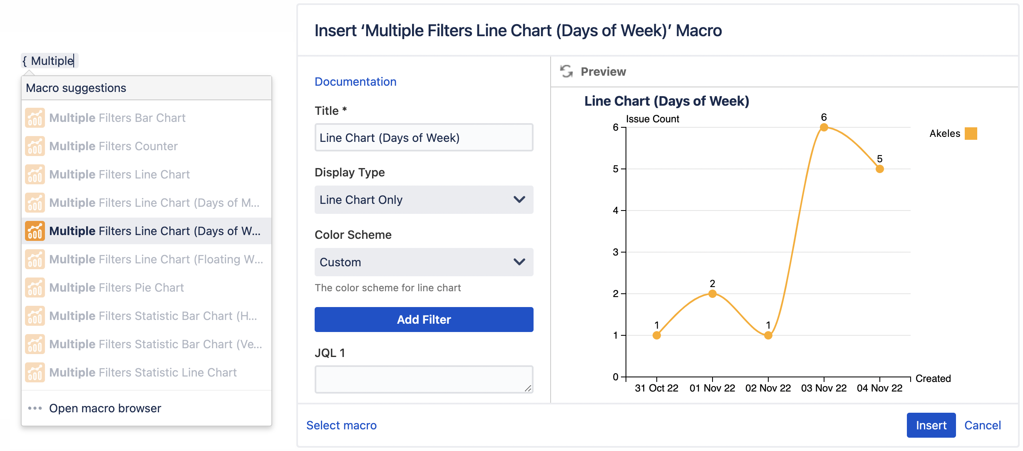Click the ellipsis icon beside Open macro browser
Viewport: 1023px width, 451px height.
point(34,408)
